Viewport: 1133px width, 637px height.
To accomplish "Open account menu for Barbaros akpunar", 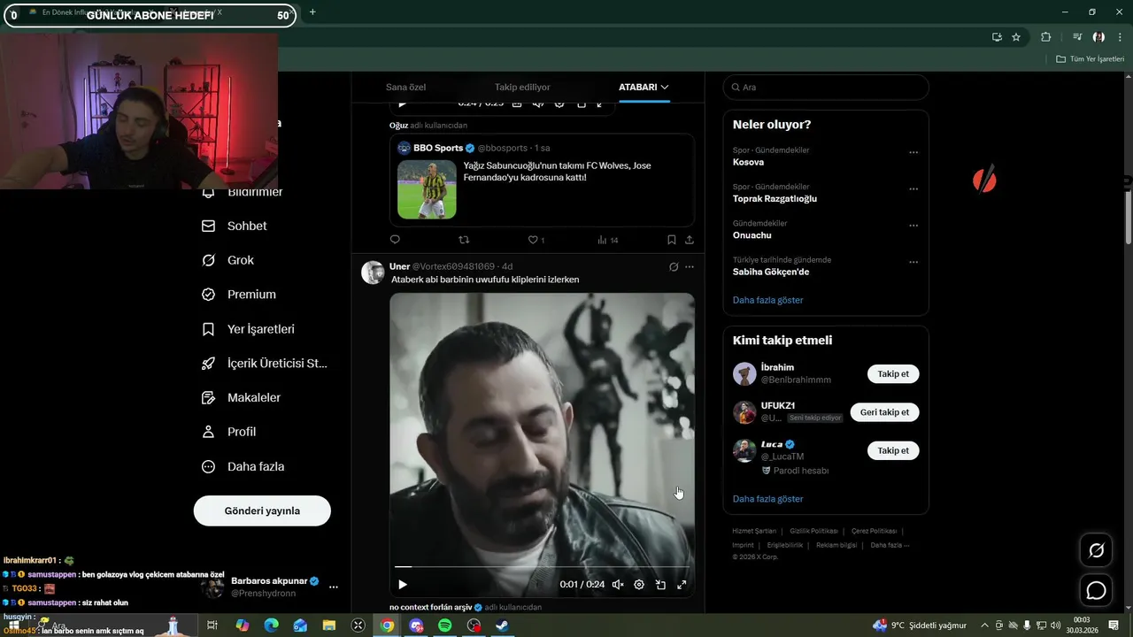I will click(x=334, y=587).
